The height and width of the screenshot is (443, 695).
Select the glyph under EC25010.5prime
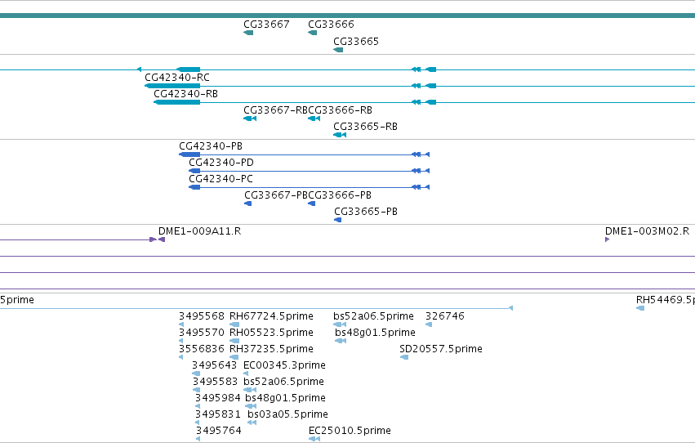pos(314,440)
